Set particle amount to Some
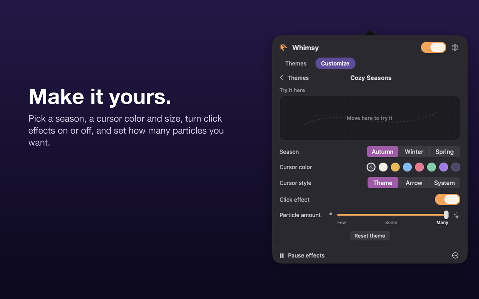Viewport: 479px width, 299px height. pyautogui.click(x=391, y=223)
